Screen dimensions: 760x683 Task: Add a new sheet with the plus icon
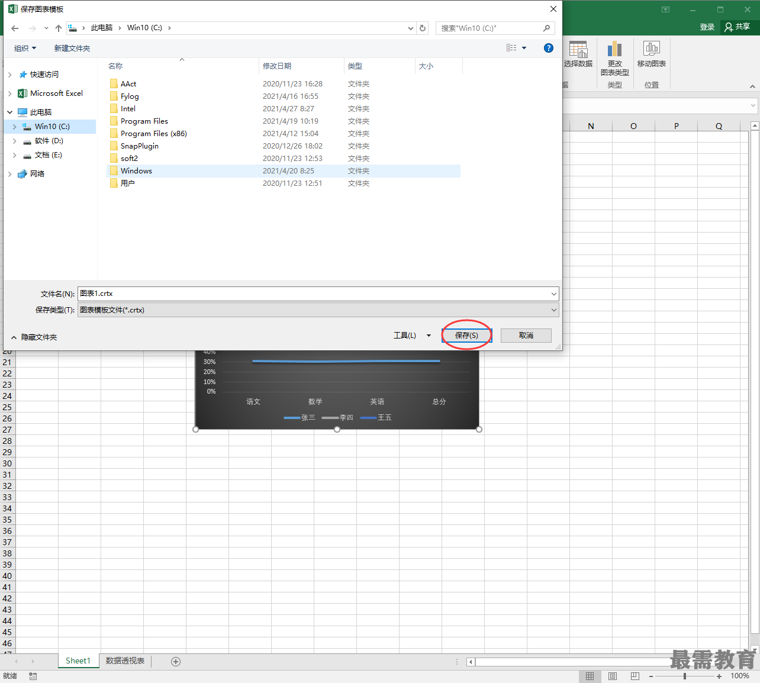pos(175,662)
